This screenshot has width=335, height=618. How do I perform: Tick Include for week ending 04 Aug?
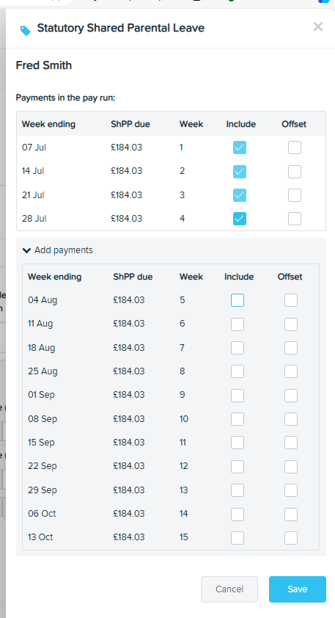pos(238,300)
